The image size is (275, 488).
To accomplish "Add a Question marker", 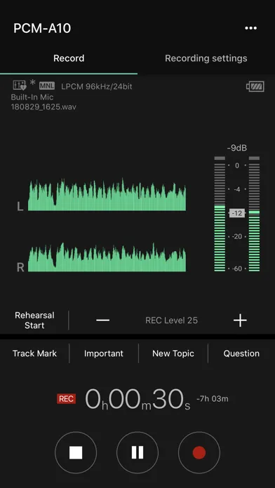I will click(x=241, y=353).
